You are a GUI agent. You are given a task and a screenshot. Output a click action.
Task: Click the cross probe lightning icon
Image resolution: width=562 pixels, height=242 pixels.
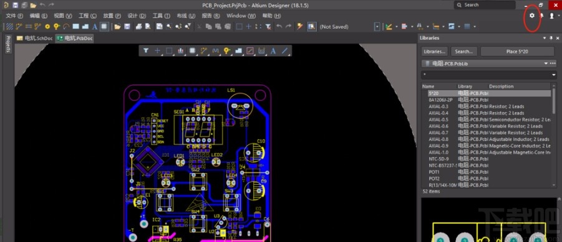(300, 27)
